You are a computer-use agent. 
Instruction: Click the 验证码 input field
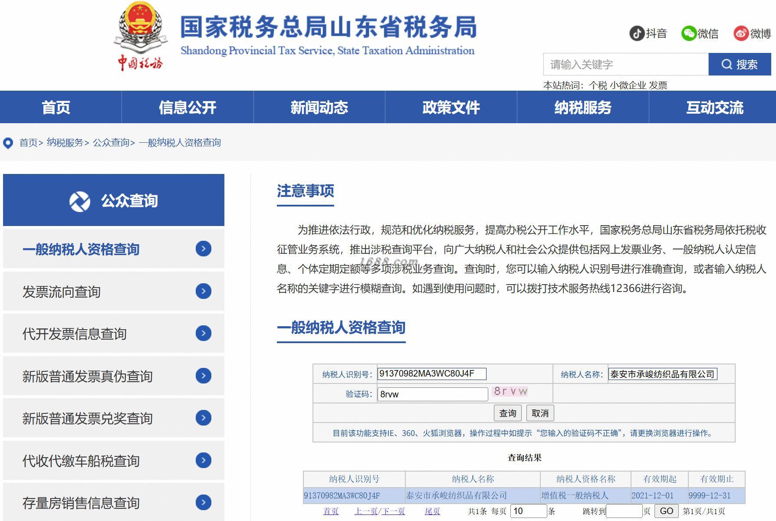(x=433, y=394)
